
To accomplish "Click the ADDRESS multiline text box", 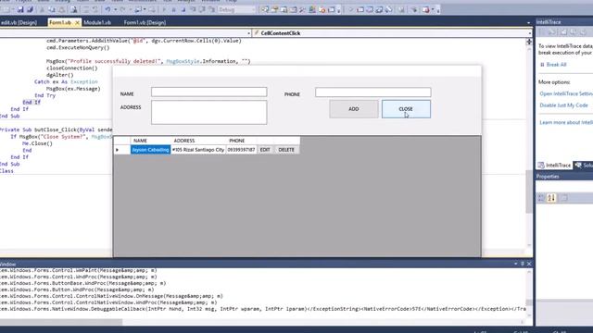I will click(208, 112).
